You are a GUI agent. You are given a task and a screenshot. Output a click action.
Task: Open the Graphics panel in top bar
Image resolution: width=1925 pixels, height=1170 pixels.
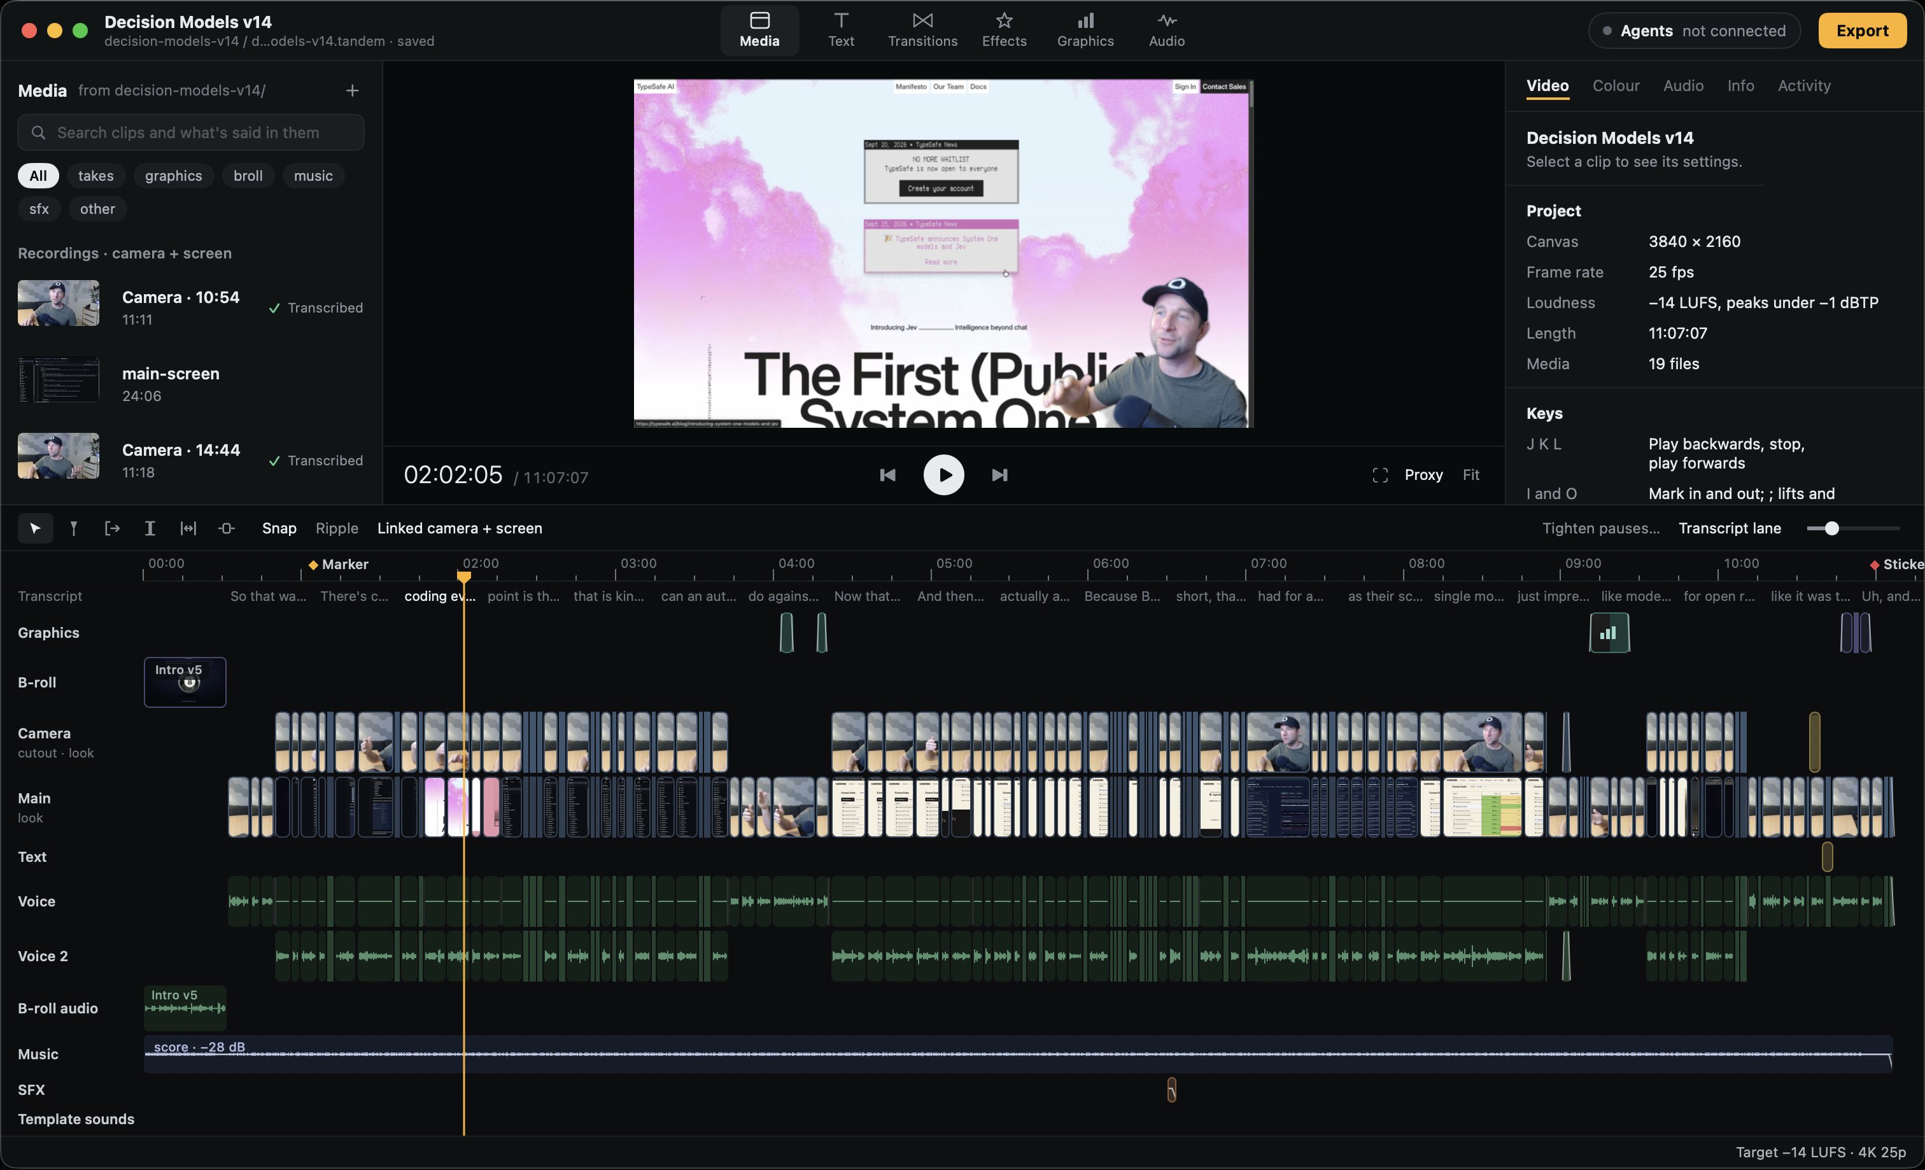(x=1085, y=30)
